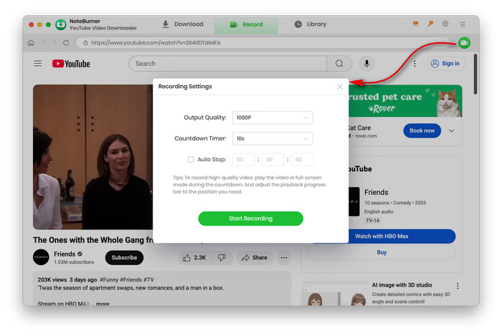
Task: Close the Recording Settings dialog
Action: tap(340, 87)
